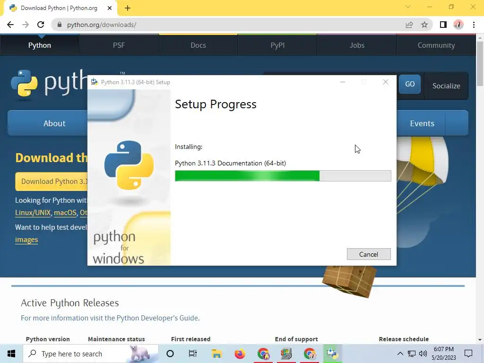Click the First released column header
Screen dimensions: 484x363
191,339
